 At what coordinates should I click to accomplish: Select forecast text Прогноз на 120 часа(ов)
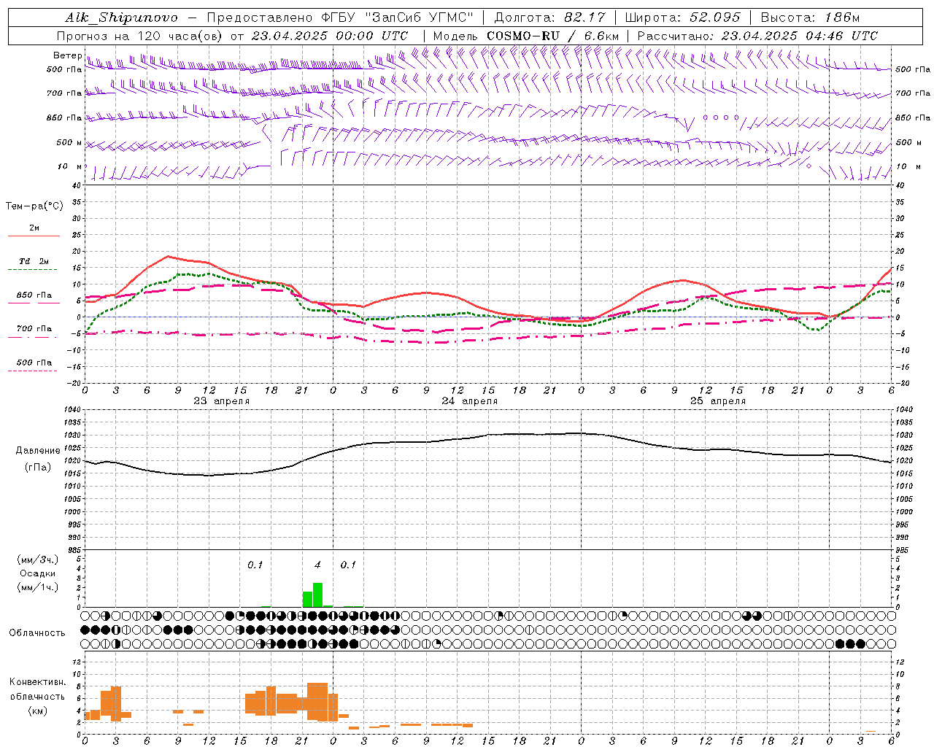click(140, 36)
